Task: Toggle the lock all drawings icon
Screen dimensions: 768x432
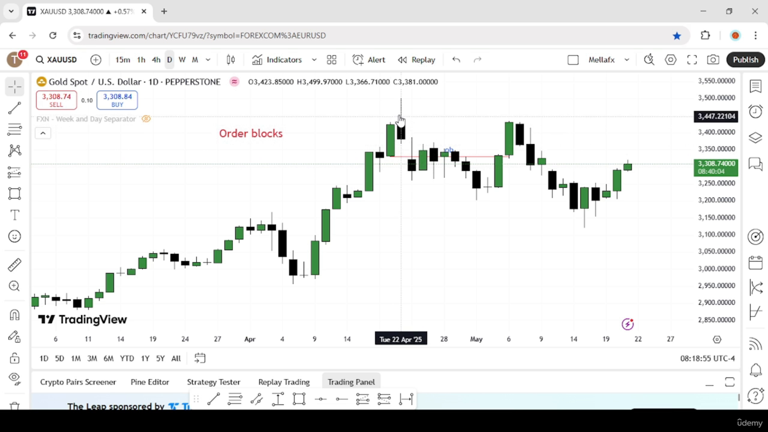Action: [x=14, y=358]
